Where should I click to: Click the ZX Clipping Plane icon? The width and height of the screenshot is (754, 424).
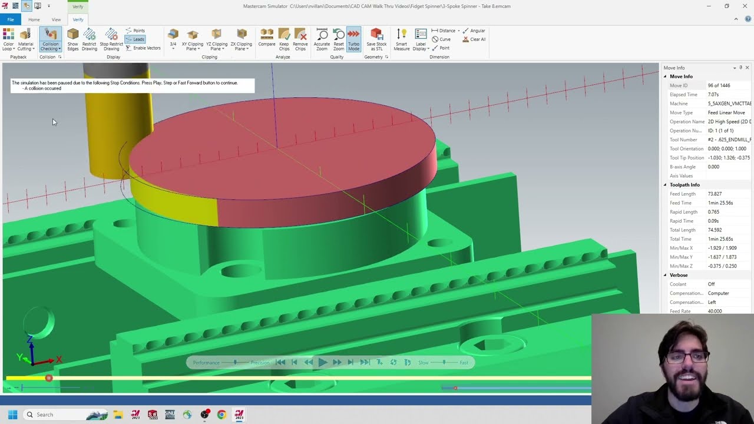click(x=242, y=34)
